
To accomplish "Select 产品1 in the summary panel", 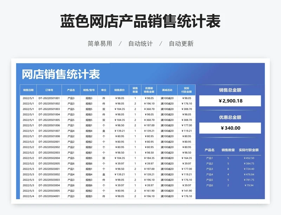I will point(209,158).
